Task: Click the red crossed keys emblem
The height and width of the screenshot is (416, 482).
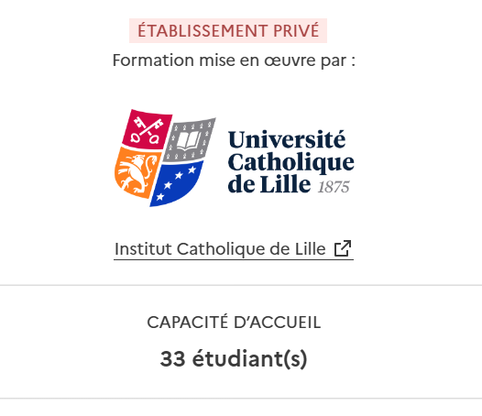Action: pos(147,130)
